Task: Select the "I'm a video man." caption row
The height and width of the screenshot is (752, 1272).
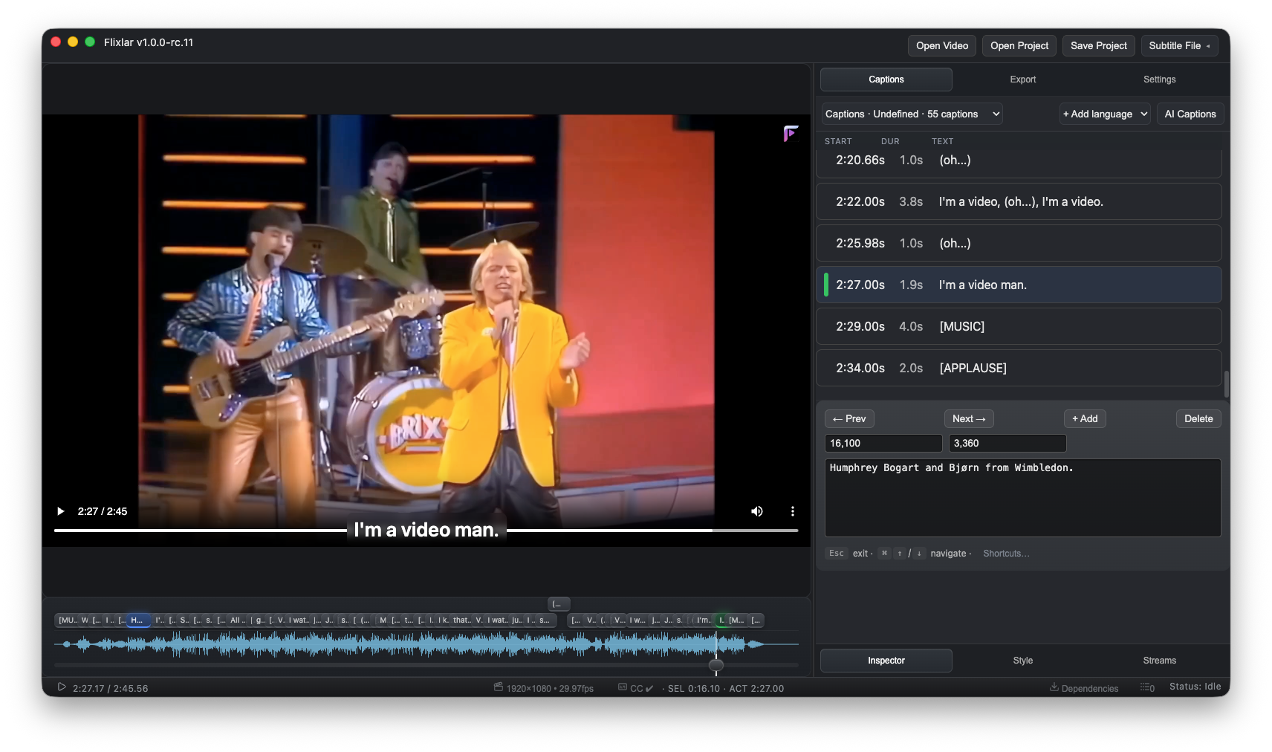Action: point(1019,285)
